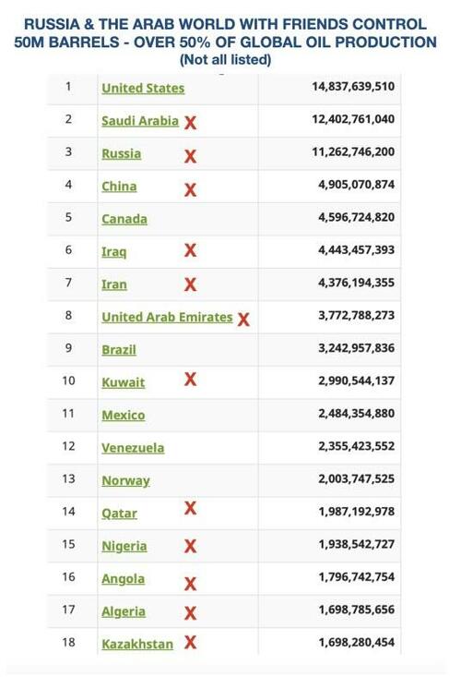Click the Brazil link

[119, 350]
